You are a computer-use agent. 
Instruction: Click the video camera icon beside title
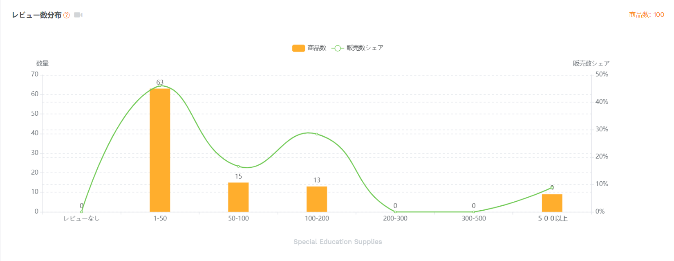click(x=78, y=15)
